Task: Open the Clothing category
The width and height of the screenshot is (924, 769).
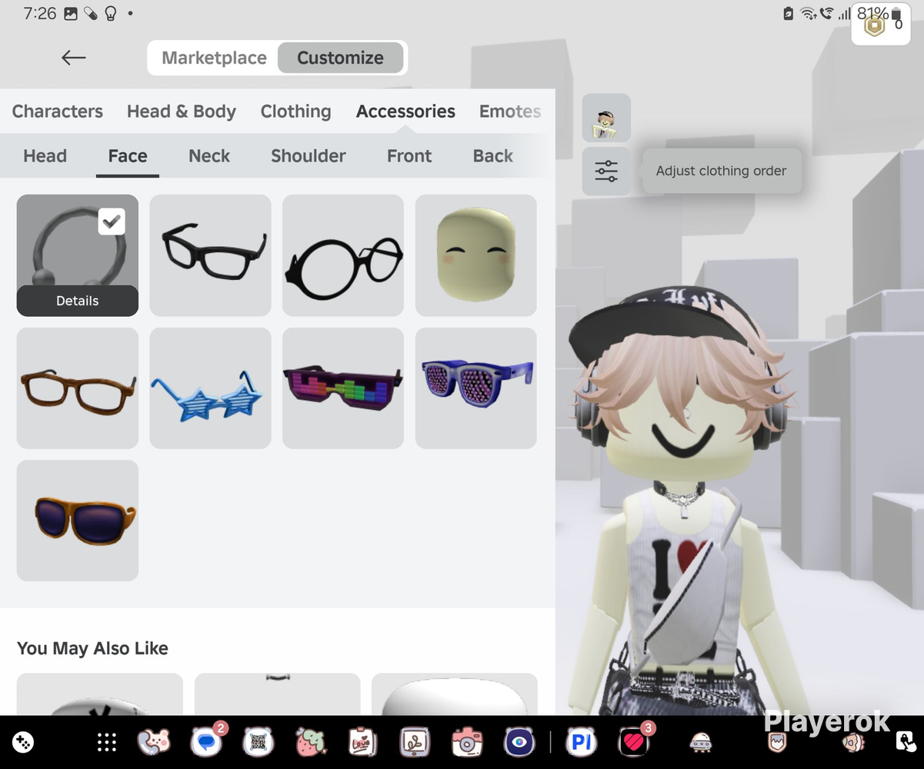Action: [x=295, y=112]
